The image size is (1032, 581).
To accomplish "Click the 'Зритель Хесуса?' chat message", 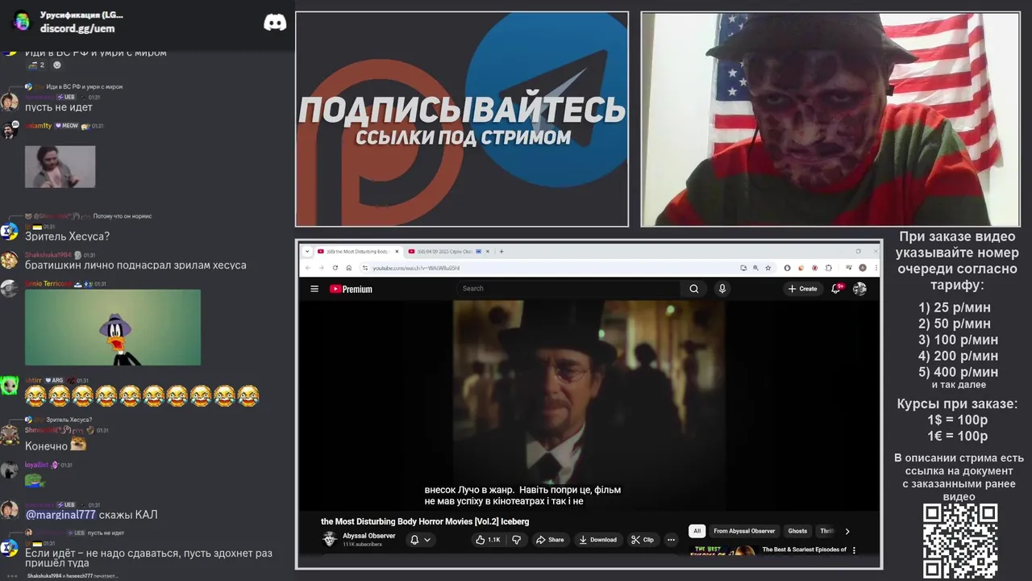I will (67, 236).
